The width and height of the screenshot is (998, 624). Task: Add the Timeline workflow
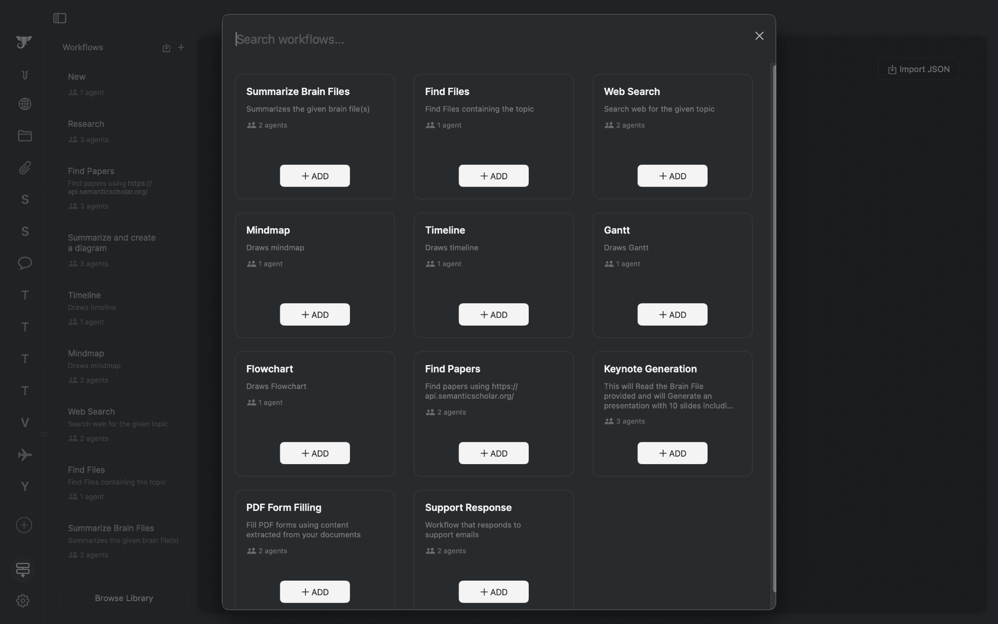point(494,314)
